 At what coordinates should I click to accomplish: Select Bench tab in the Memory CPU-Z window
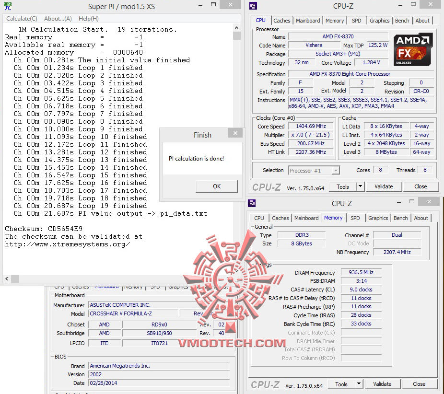(400, 218)
